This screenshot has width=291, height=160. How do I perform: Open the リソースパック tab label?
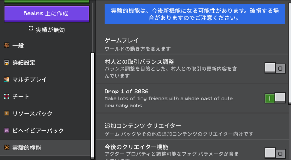tap(32, 114)
